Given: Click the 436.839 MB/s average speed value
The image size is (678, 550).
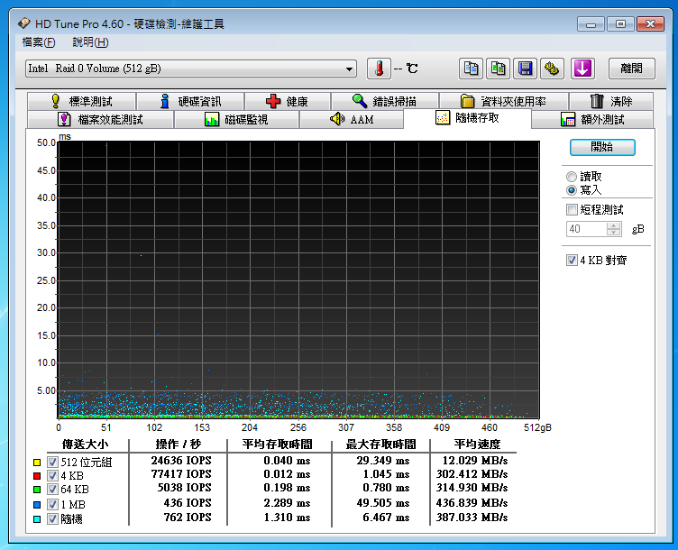Looking at the screenshot, I should (472, 502).
